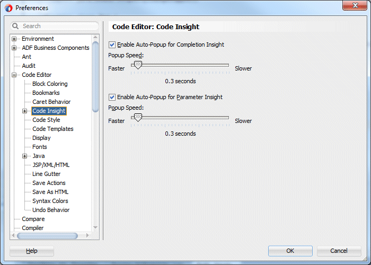Click the tree vertical scrollbar thumb
Screen dimensions: 371x265
pos(95,77)
